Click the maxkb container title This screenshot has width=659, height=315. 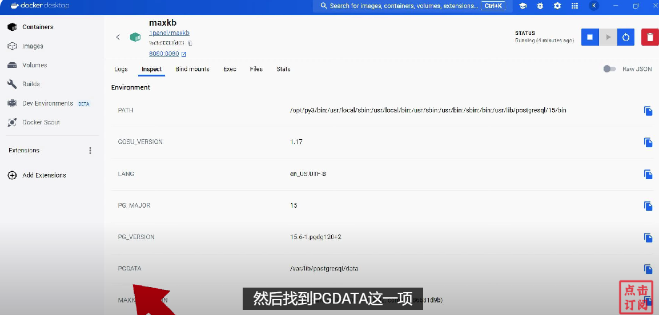click(163, 23)
